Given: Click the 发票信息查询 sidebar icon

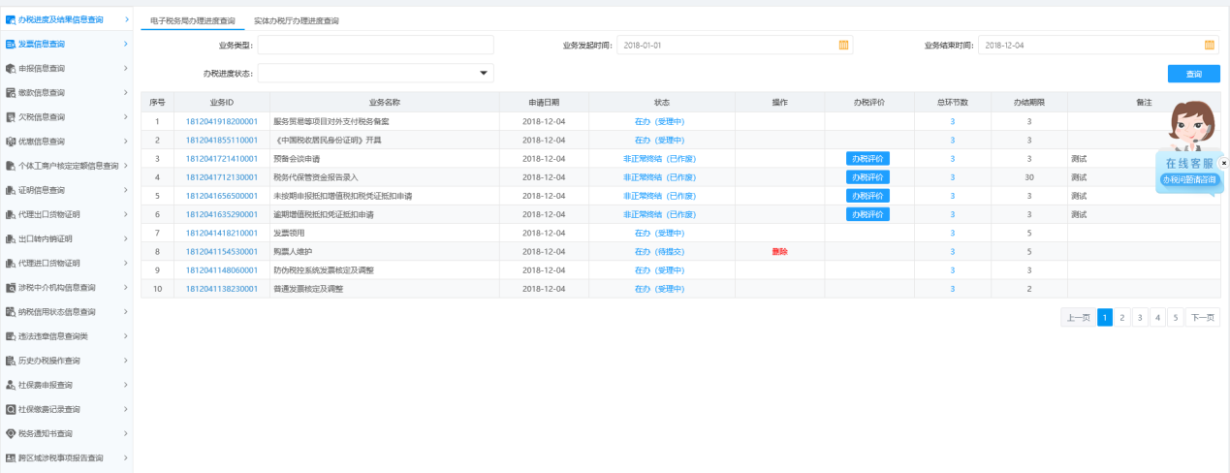Looking at the screenshot, I should point(11,44).
